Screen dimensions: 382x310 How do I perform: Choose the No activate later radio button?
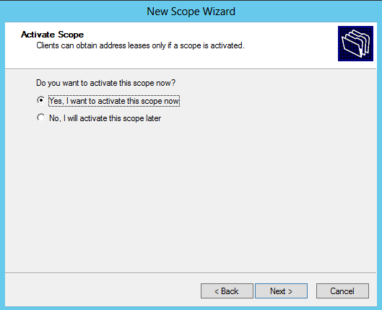41,118
